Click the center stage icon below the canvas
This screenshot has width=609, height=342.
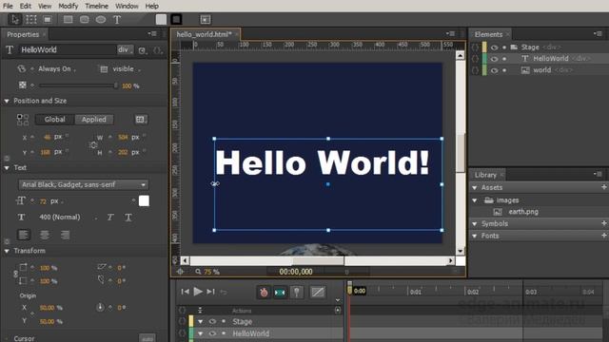pos(180,272)
